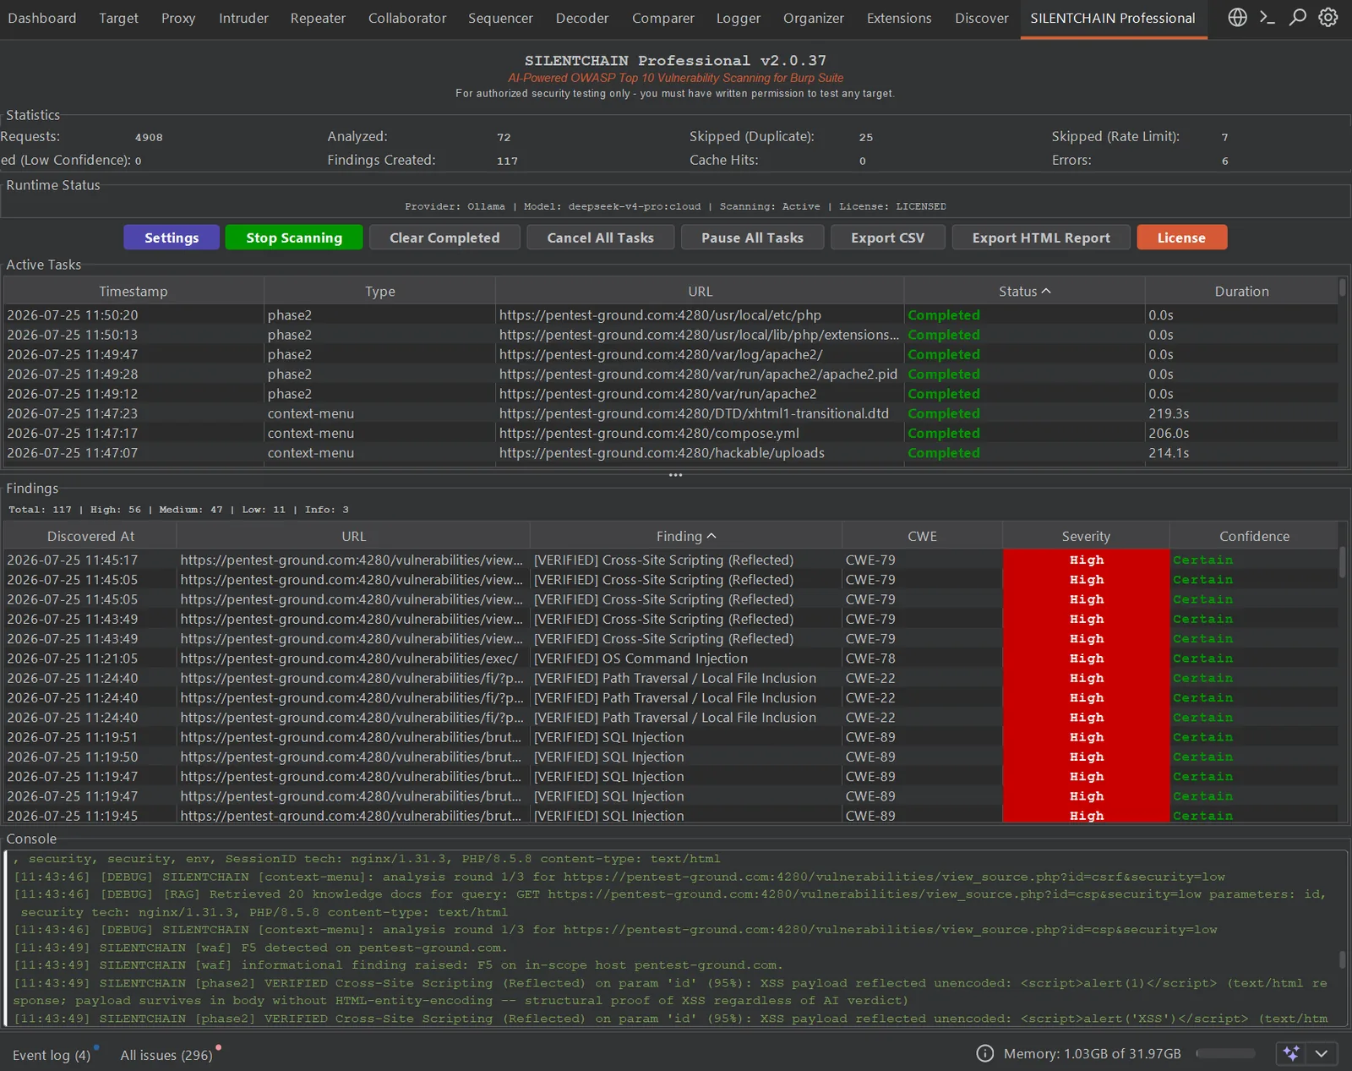Click the memory info circle icon
The width and height of the screenshot is (1352, 1071).
pos(984,1053)
